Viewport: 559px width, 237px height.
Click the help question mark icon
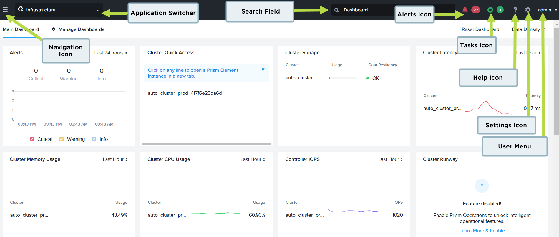[515, 10]
